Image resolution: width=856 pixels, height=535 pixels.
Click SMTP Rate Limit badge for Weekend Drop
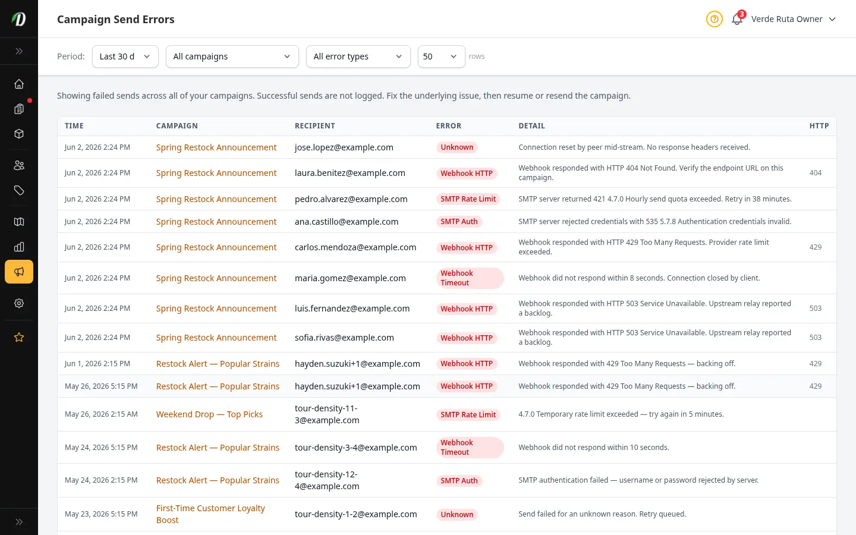468,415
